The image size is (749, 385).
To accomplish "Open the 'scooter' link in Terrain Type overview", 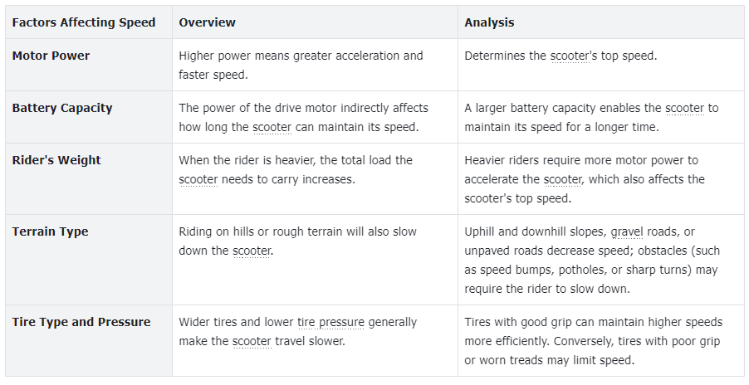I will [x=252, y=251].
